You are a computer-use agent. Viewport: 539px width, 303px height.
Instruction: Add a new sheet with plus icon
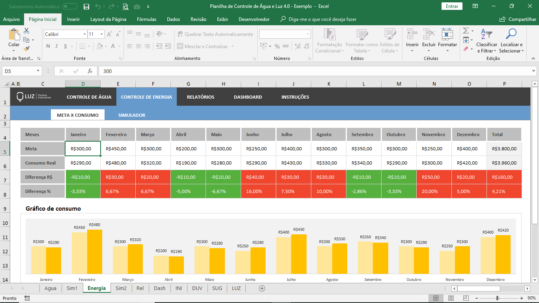[262, 288]
